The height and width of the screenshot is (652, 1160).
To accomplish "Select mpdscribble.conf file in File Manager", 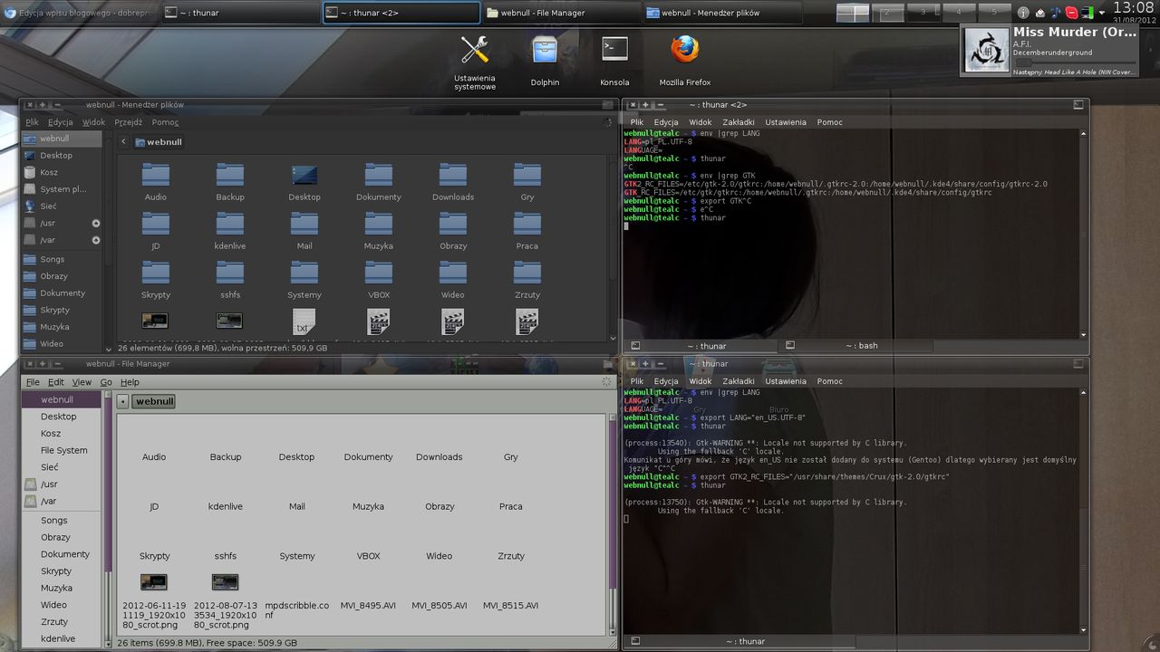I will click(296, 610).
